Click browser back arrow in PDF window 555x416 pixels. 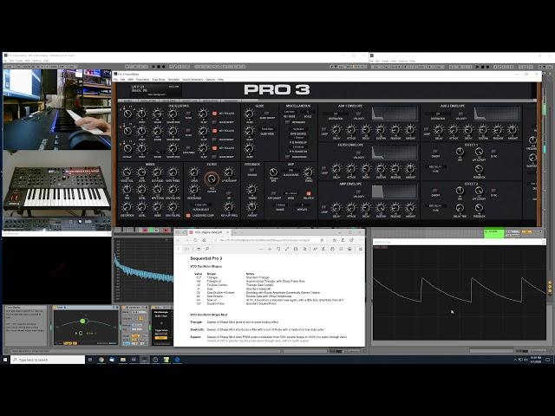point(178,240)
